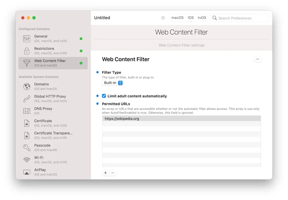Open the AirPlay icon in sidebar
This screenshot has width=288, height=200.
[x=26, y=172]
